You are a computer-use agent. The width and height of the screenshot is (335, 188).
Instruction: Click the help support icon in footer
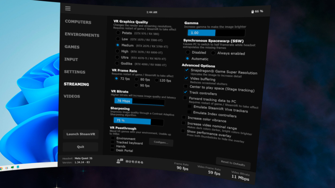tap(119, 161)
